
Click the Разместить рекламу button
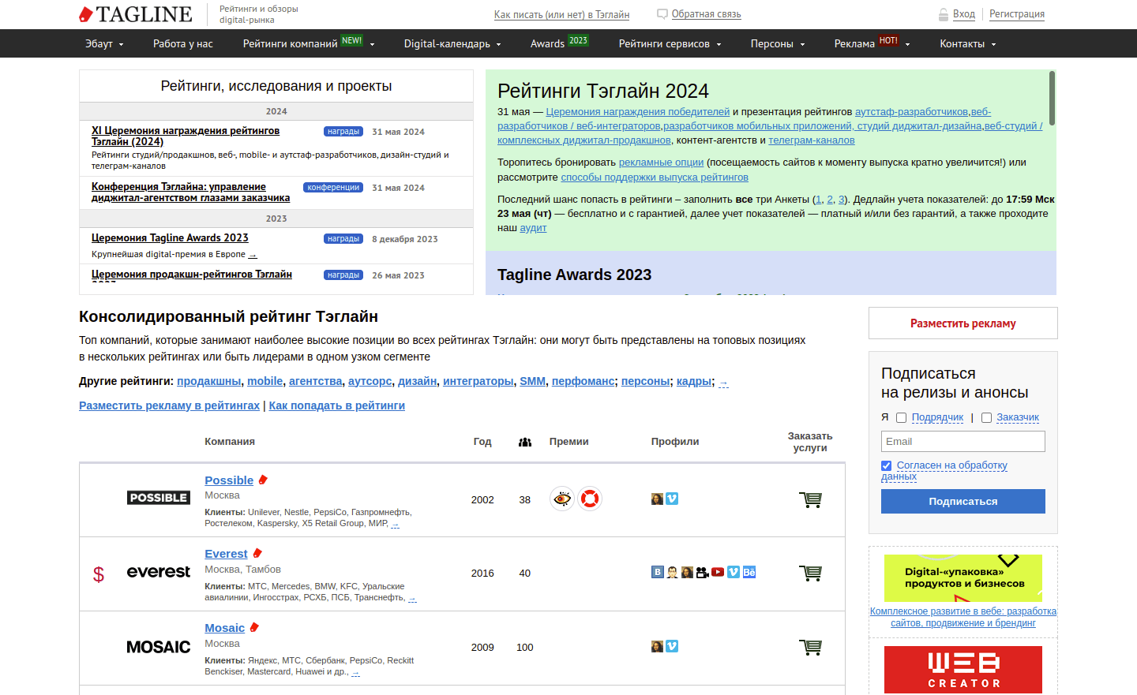coord(963,323)
